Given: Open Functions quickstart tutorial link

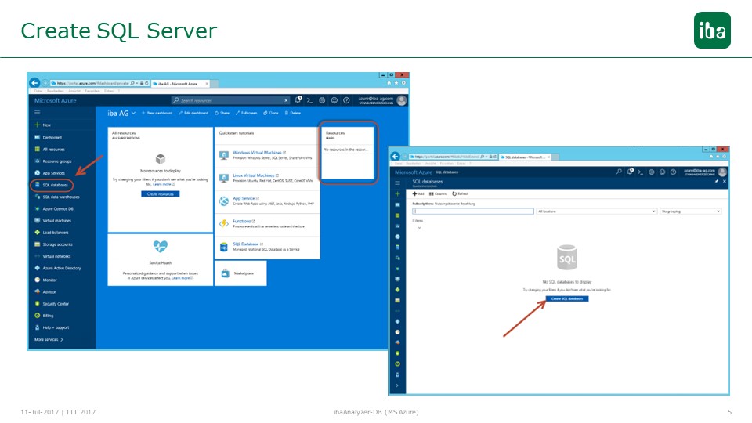Looking at the screenshot, I should pyautogui.click(x=244, y=222).
